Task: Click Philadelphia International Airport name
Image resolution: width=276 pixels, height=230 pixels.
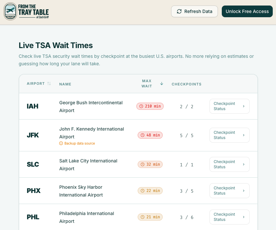Action: pyautogui.click(x=87, y=217)
